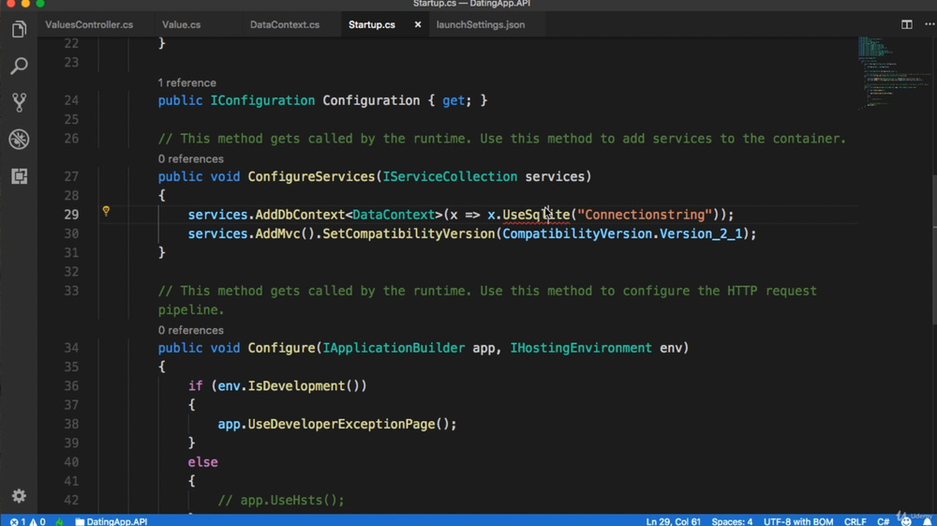Open the Source Control view
The height and width of the screenshot is (526, 937).
pyautogui.click(x=19, y=102)
